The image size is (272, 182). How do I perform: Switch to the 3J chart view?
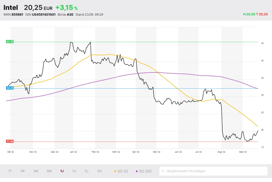pos(74,171)
